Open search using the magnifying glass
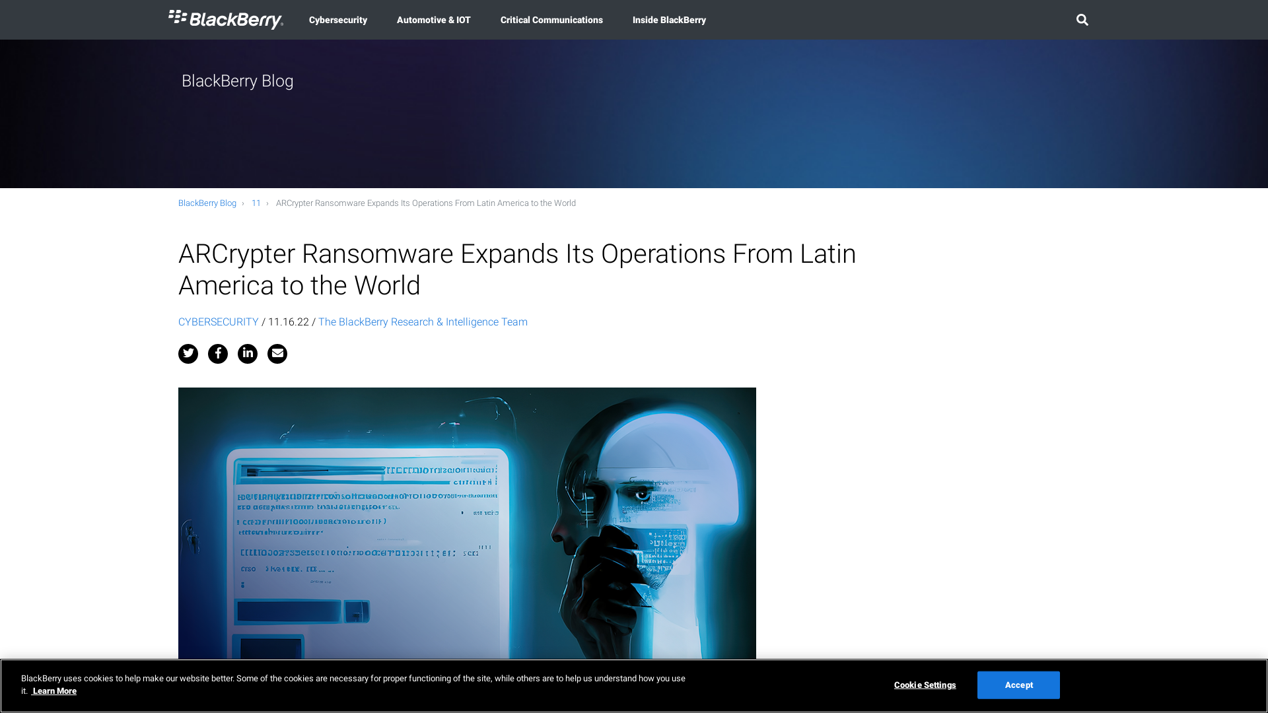This screenshot has width=1268, height=713. [x=1082, y=20]
